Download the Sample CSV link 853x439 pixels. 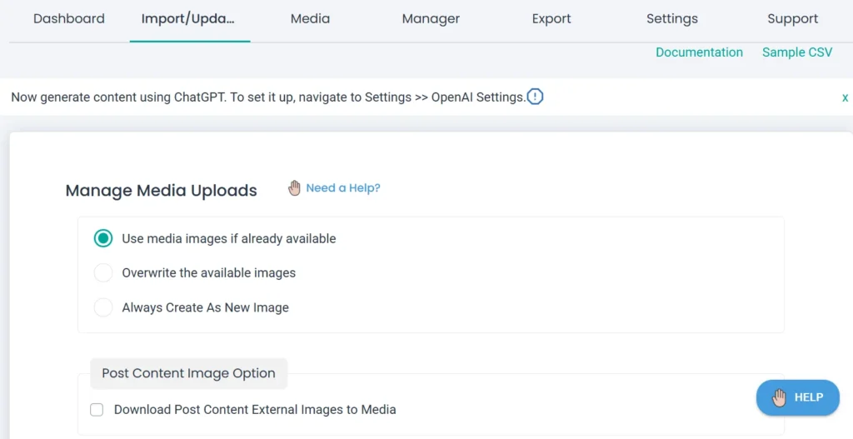797,52
